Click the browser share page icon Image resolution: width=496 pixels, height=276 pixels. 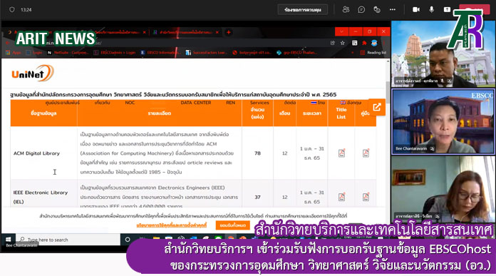(x=333, y=43)
